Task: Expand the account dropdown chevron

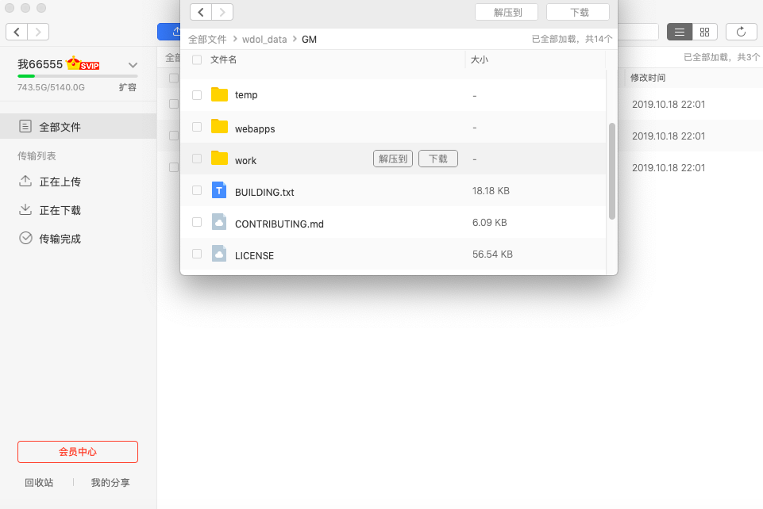Action: tap(133, 65)
